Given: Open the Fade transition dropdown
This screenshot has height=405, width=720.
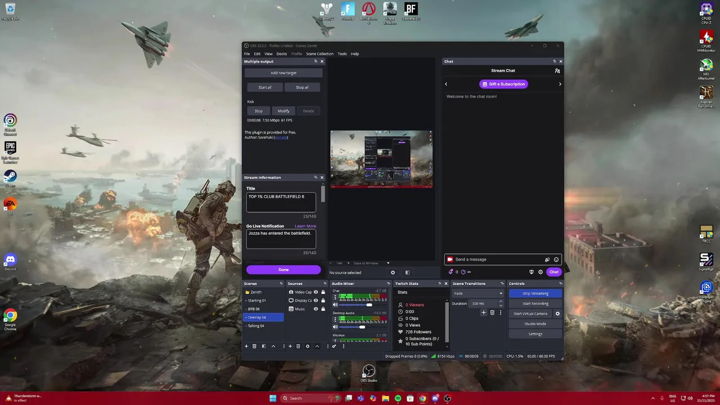Looking at the screenshot, I should point(478,293).
